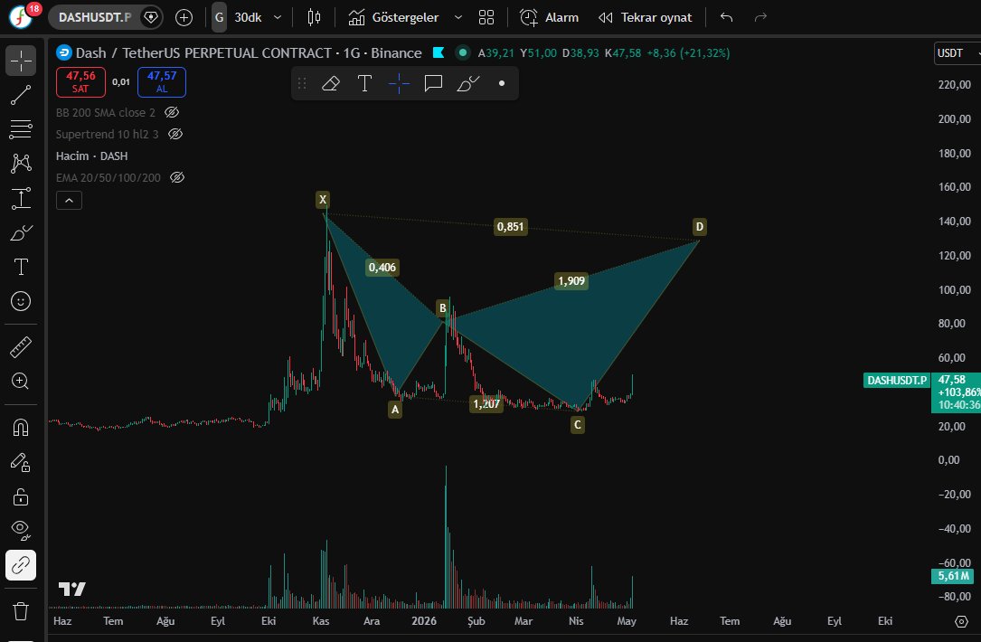Toggle lock all drawings

tap(21, 496)
